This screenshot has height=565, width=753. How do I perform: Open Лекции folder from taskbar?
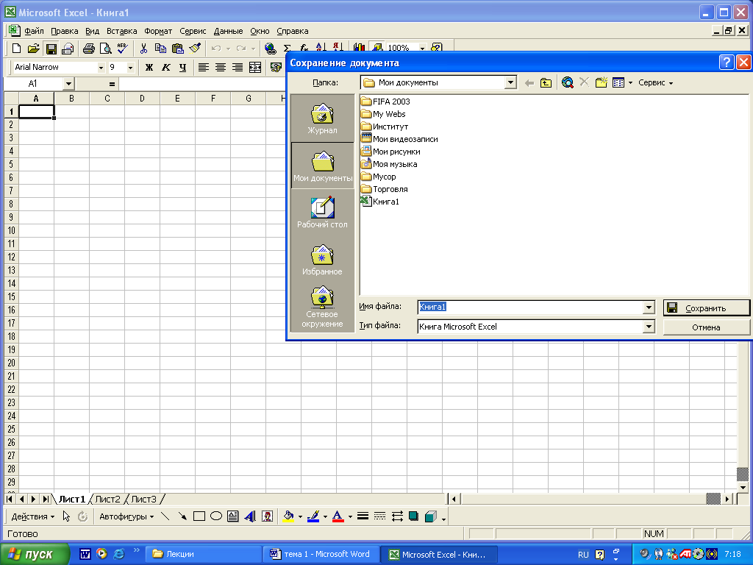click(204, 555)
